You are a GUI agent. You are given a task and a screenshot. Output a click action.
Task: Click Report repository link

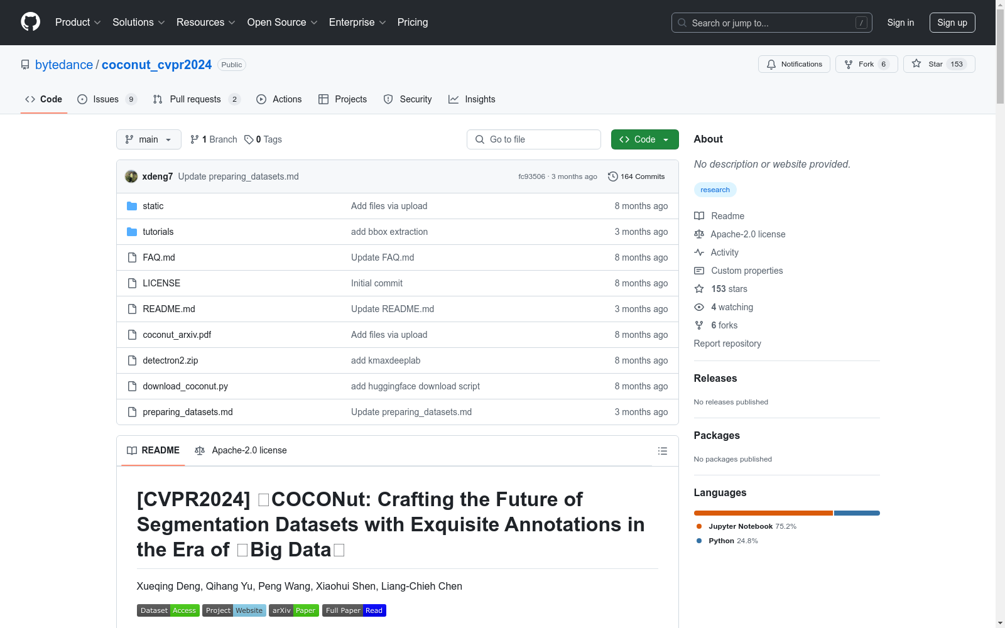[x=727, y=344]
